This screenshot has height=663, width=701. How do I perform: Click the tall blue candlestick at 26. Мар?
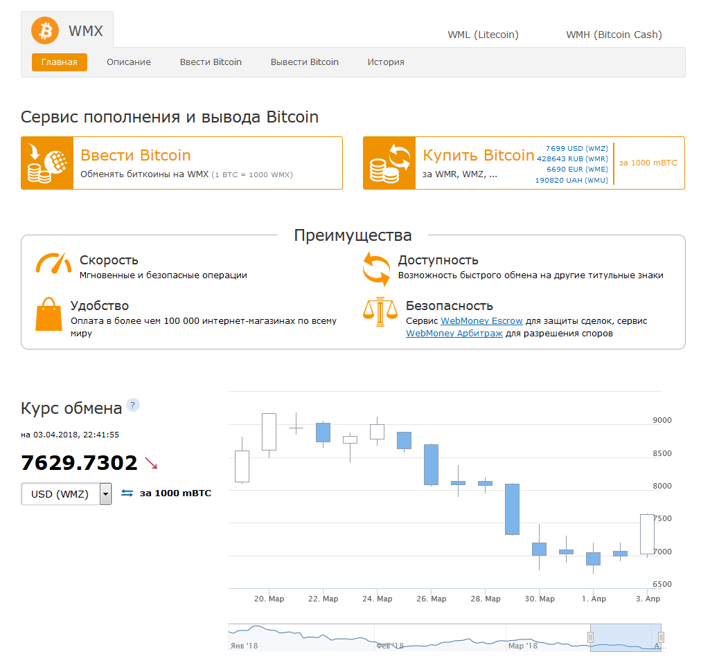[431, 464]
